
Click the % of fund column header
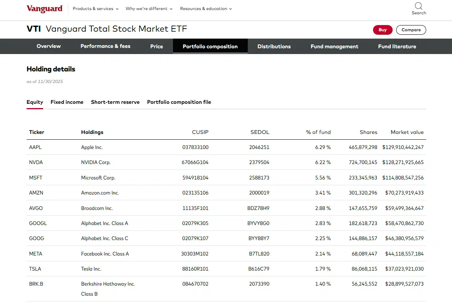(318, 132)
